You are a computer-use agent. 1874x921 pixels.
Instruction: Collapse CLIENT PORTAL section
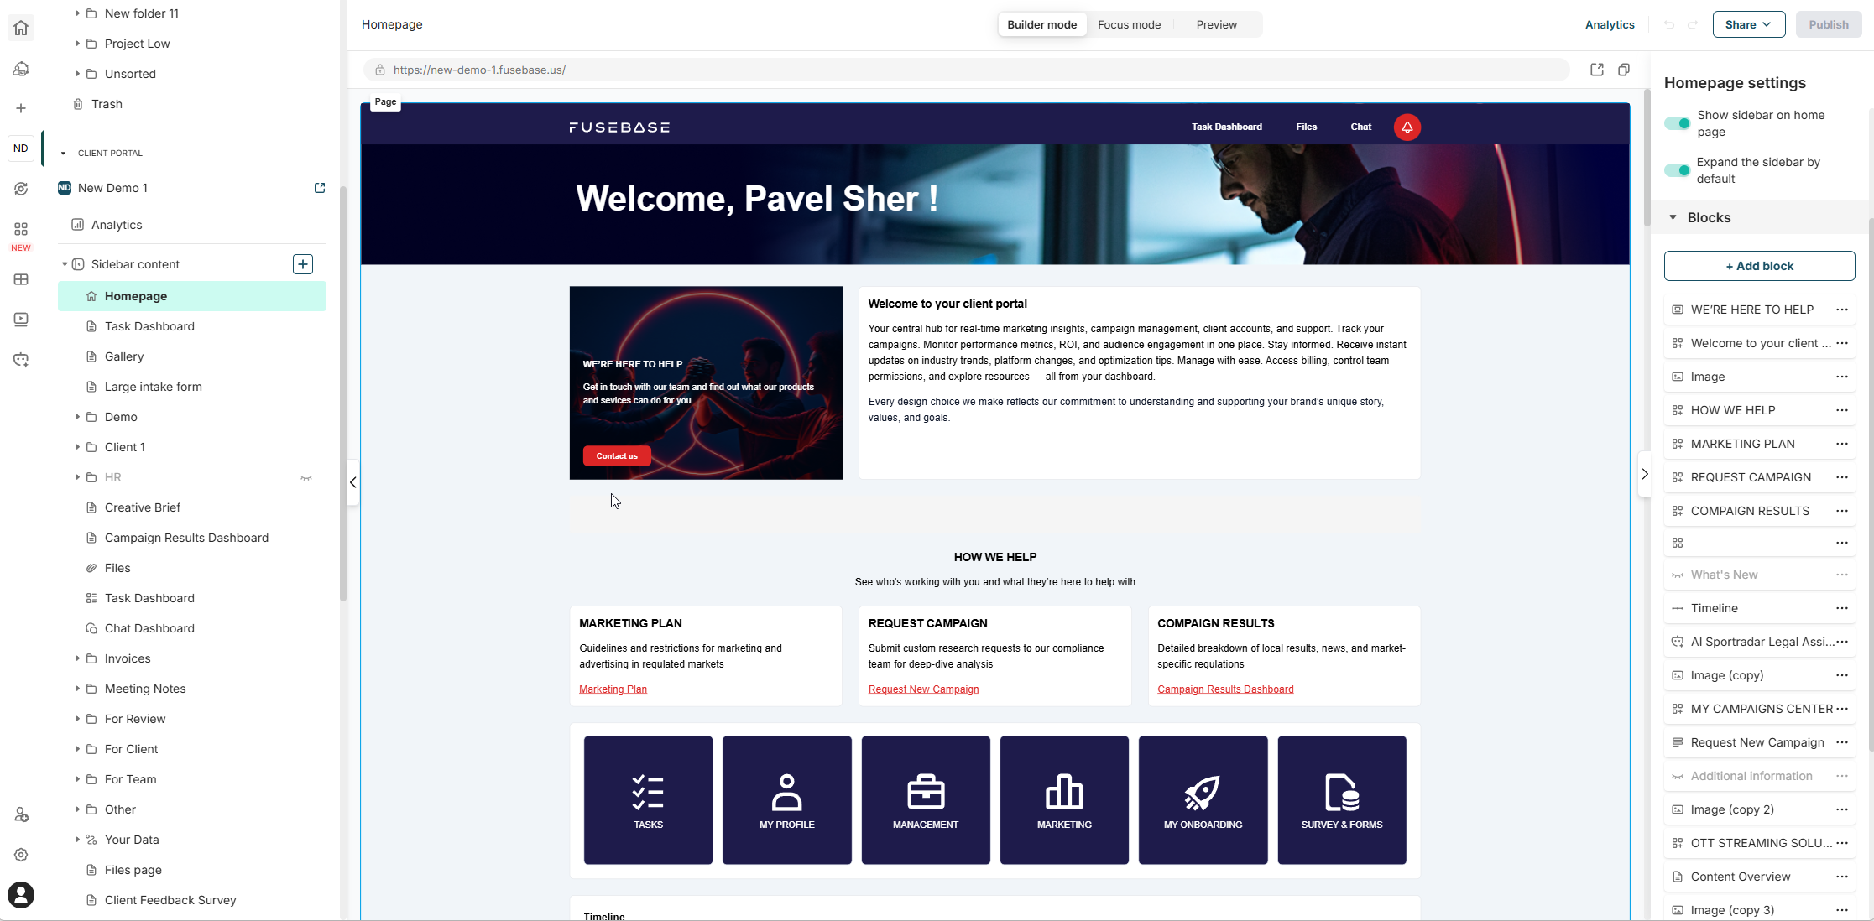pos(63,153)
